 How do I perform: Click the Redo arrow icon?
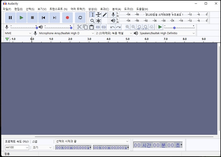pyautogui.click(x=119, y=27)
